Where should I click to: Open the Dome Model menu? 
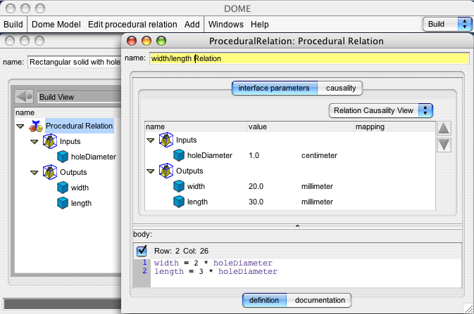pos(56,24)
